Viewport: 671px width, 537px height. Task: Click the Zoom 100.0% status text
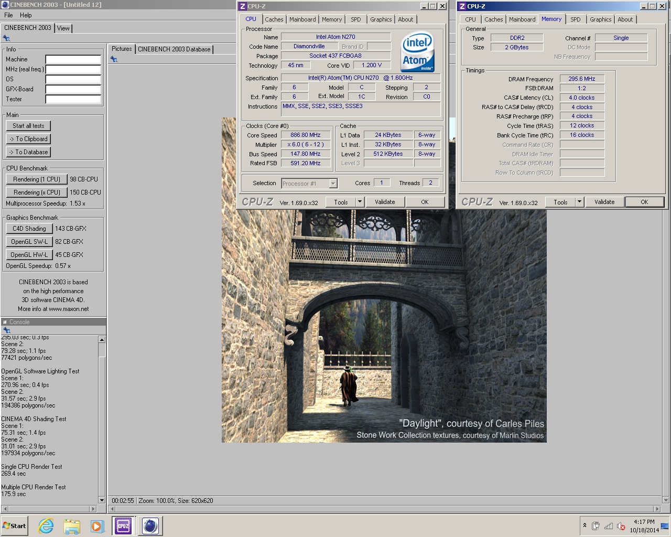click(156, 501)
